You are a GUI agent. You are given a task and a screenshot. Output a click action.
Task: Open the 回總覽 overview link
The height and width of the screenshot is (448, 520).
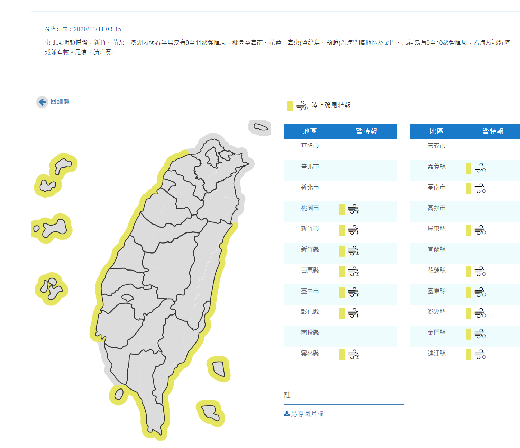(60, 101)
